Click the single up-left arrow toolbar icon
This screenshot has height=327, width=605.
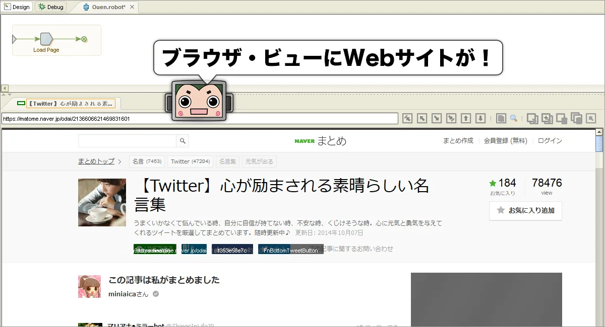tap(422, 118)
